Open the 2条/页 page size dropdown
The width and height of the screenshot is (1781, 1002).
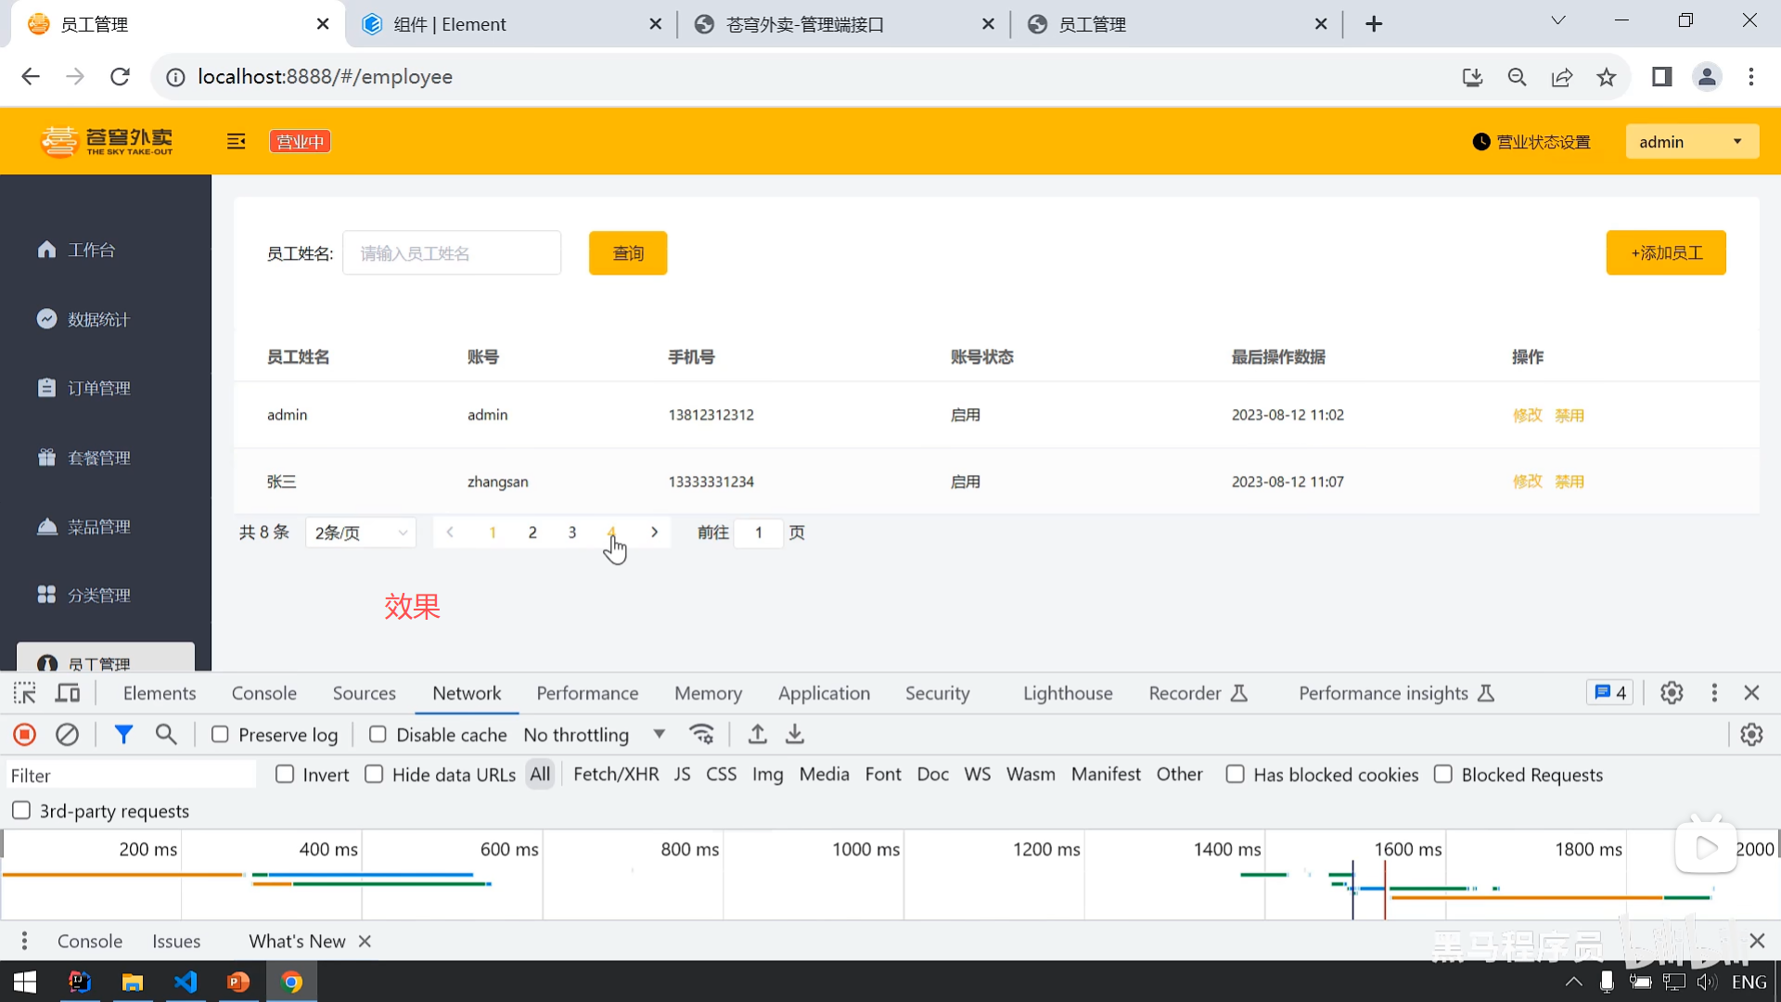(361, 533)
